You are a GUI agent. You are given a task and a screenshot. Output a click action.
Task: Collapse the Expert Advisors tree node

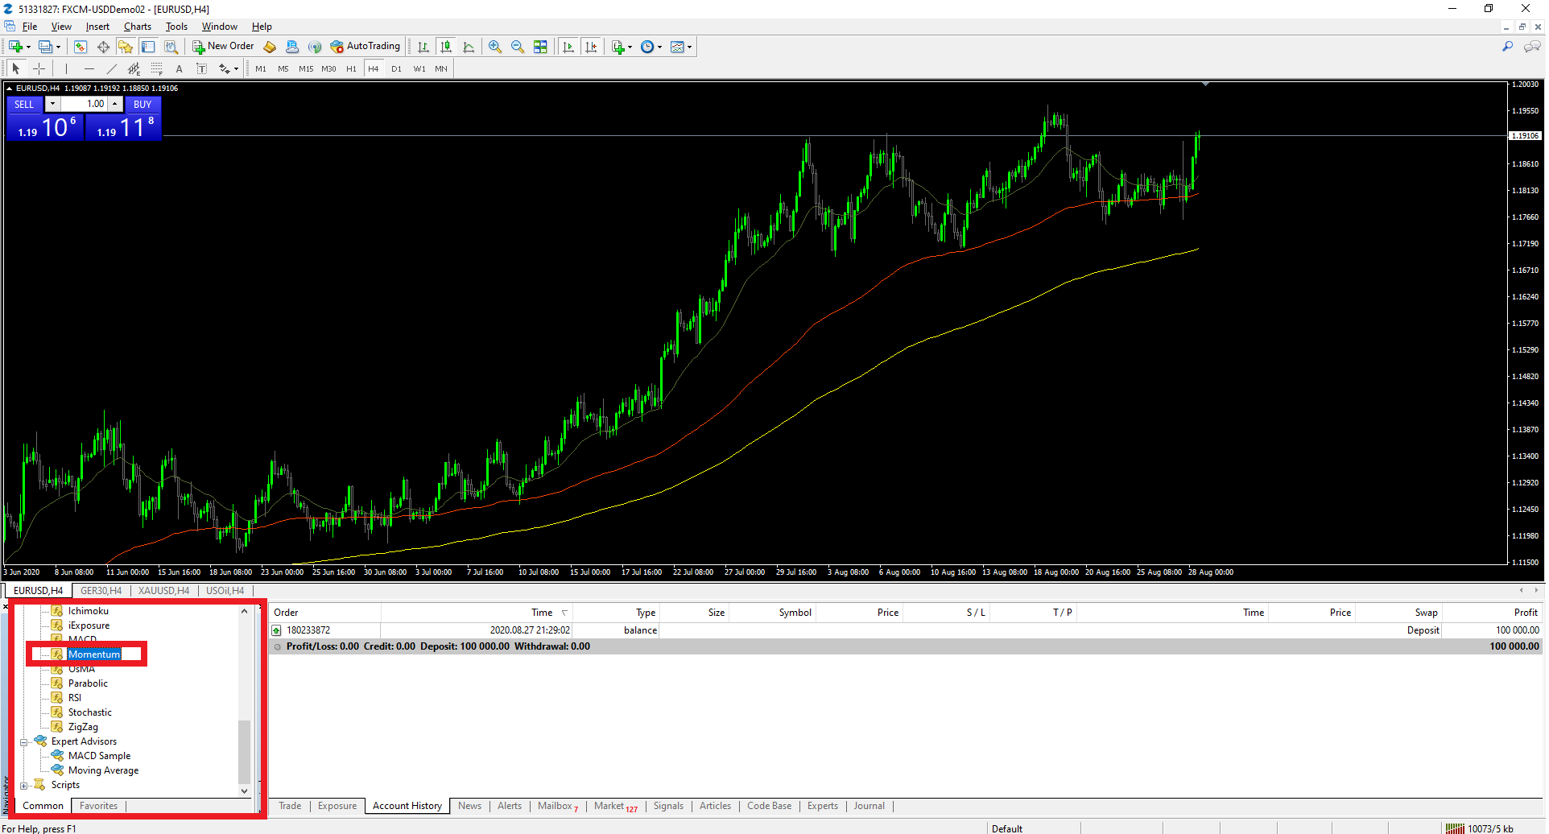(24, 741)
